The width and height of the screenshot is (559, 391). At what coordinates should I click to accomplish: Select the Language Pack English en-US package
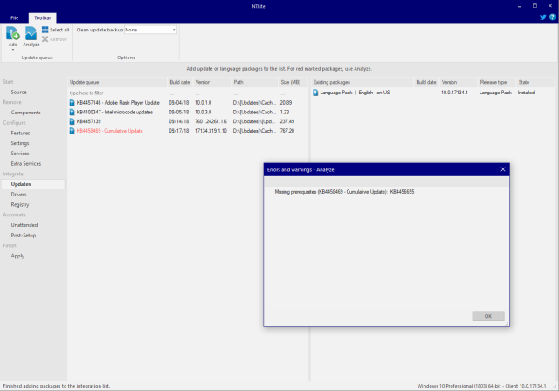356,92
